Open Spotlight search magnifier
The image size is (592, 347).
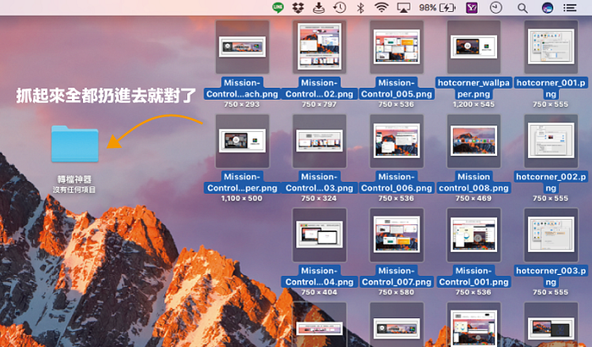523,8
